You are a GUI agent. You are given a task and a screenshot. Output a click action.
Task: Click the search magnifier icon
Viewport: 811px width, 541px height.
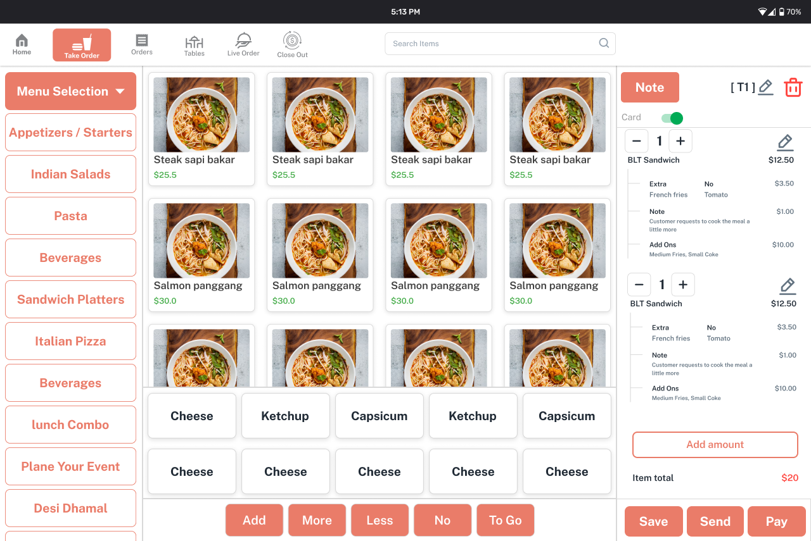(x=604, y=44)
